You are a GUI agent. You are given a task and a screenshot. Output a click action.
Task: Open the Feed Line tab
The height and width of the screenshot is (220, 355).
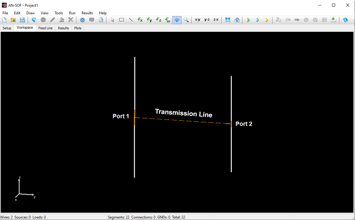[45, 28]
